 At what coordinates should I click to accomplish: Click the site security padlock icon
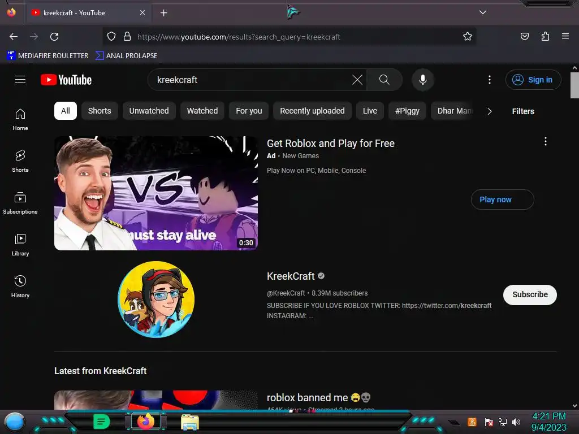point(127,37)
